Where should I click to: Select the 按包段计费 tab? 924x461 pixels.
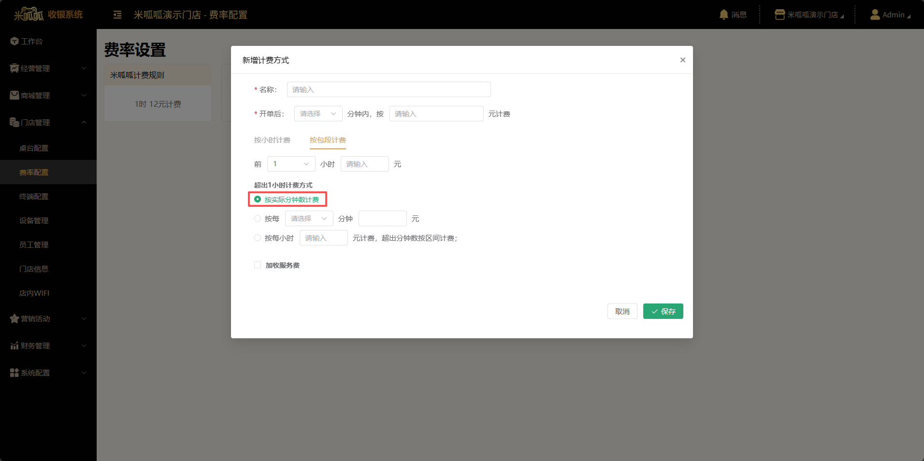click(328, 140)
